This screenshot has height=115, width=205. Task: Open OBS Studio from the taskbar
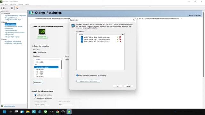point(63,112)
